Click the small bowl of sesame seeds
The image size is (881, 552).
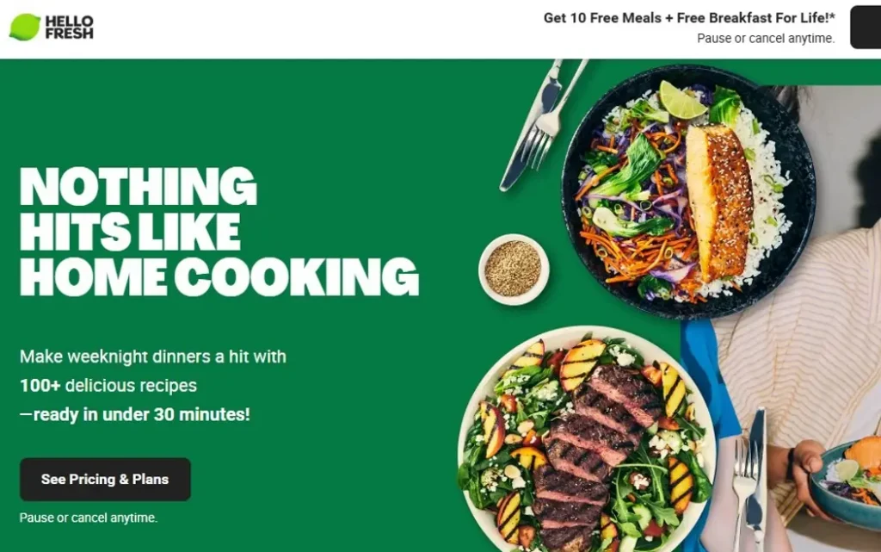coord(514,270)
